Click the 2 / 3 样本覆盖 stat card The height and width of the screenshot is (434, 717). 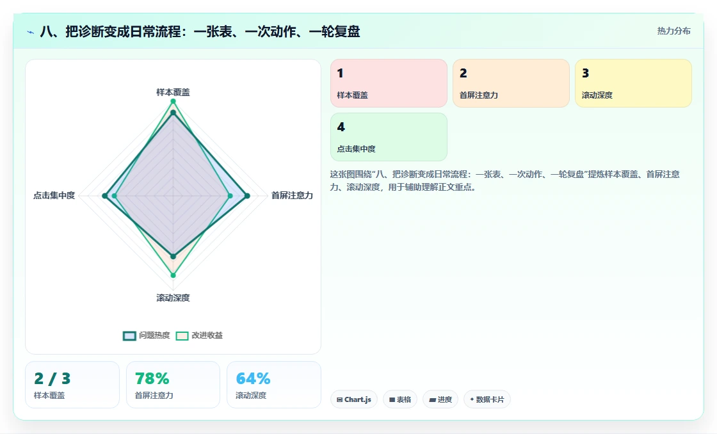(72, 385)
